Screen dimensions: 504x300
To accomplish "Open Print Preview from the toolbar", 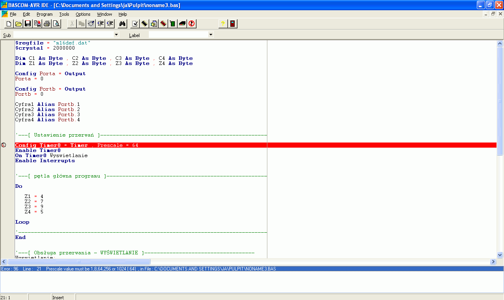I will pyautogui.click(x=56, y=24).
